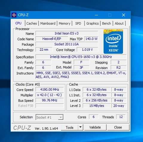Show the Graphics tab
This screenshot has width=143, height=142.
tap(93, 23)
